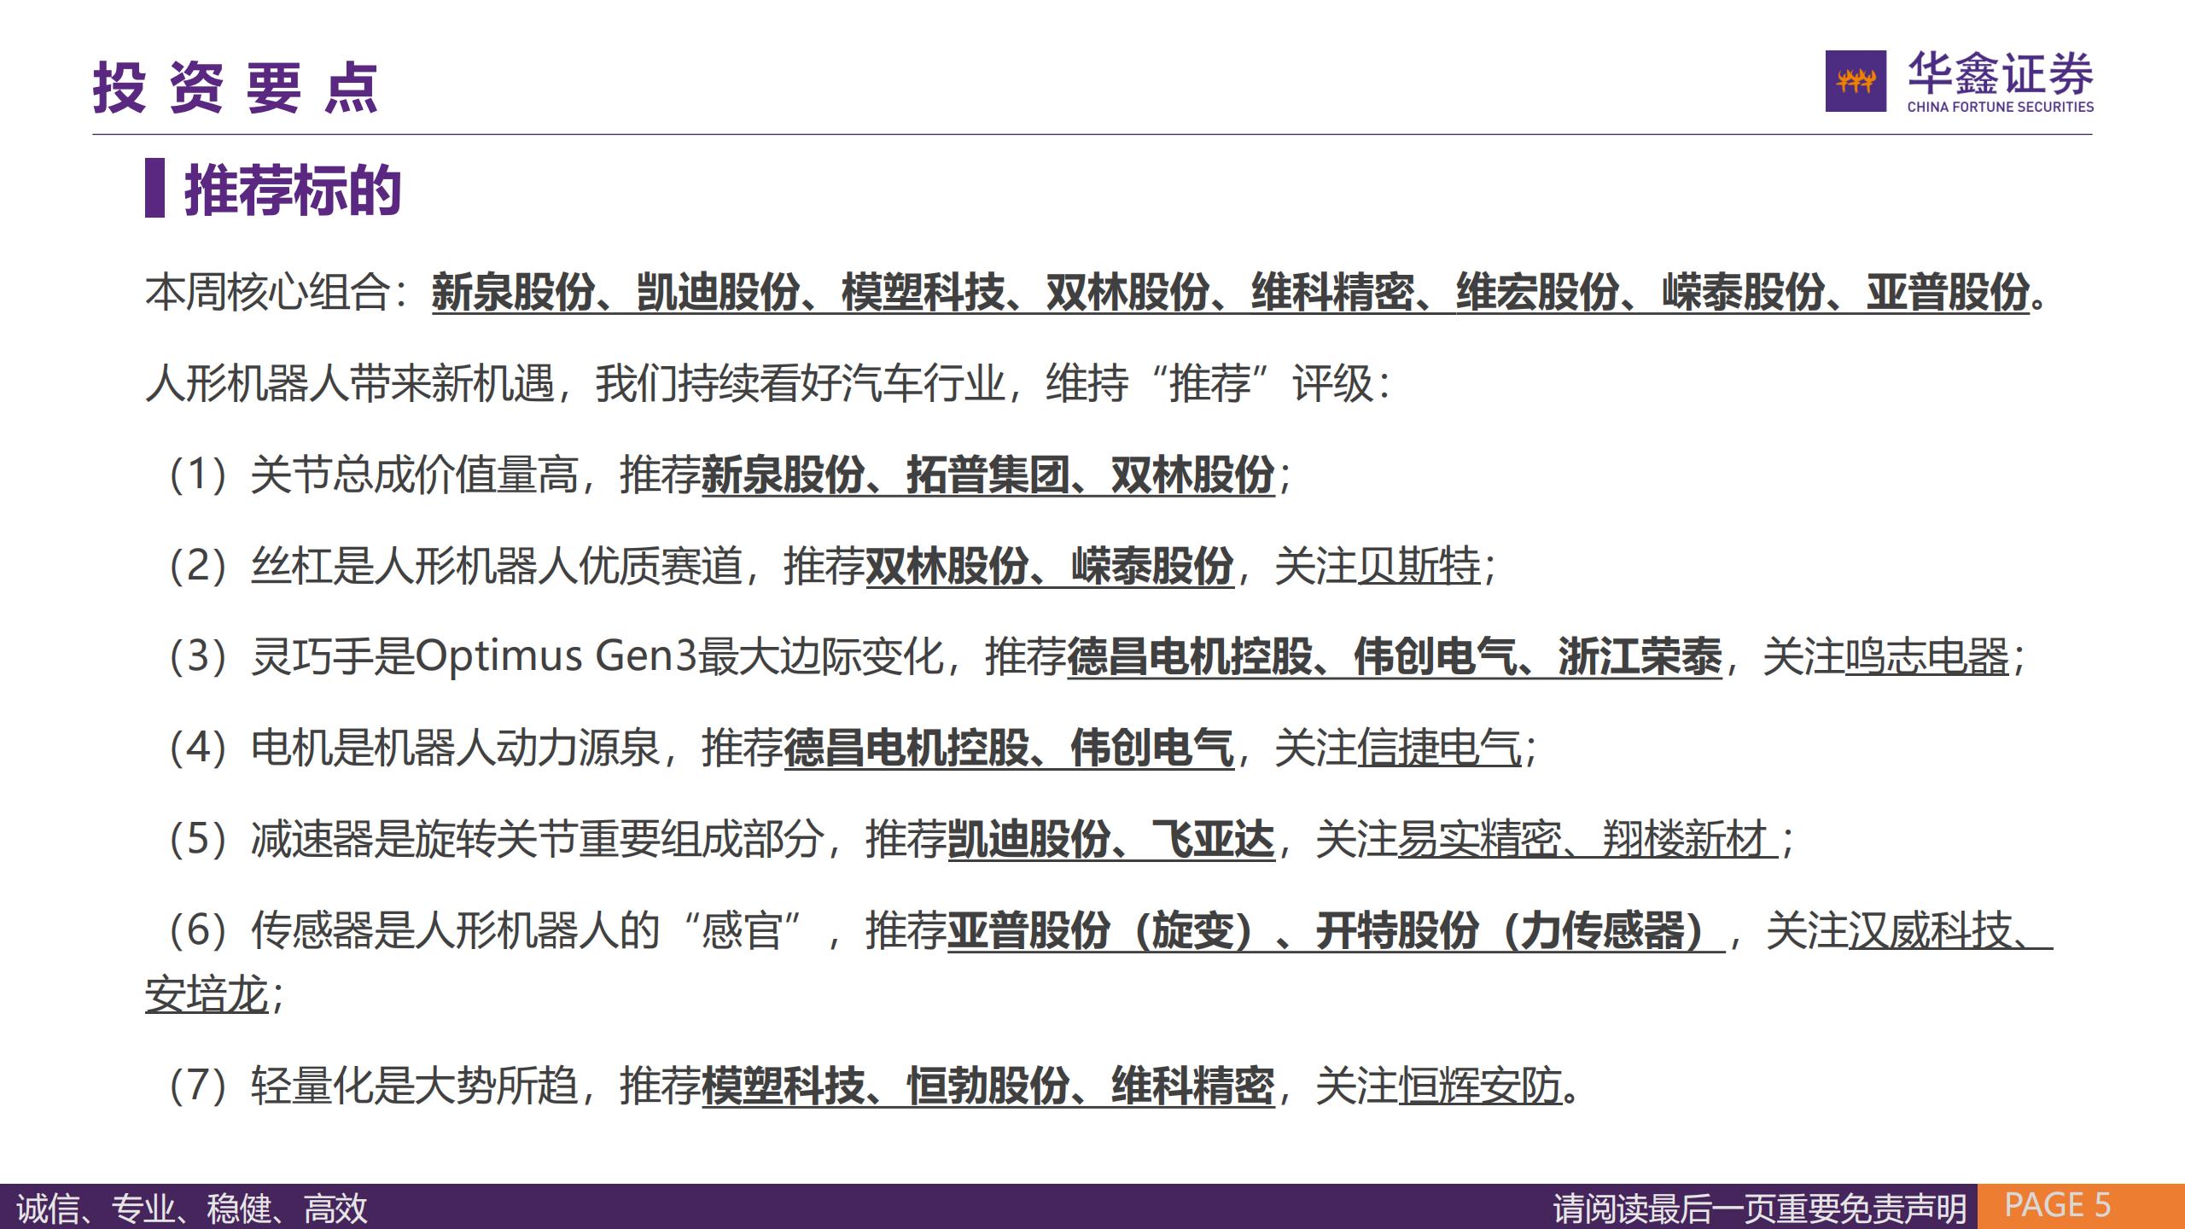Click the underlined 翔楼新材 name
The width and height of the screenshot is (2185, 1229).
[1685, 839]
